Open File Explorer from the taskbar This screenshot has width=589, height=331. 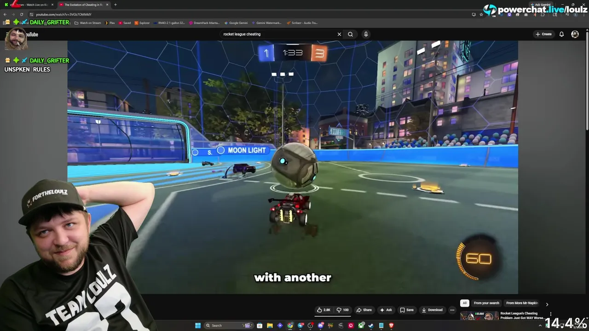click(270, 325)
